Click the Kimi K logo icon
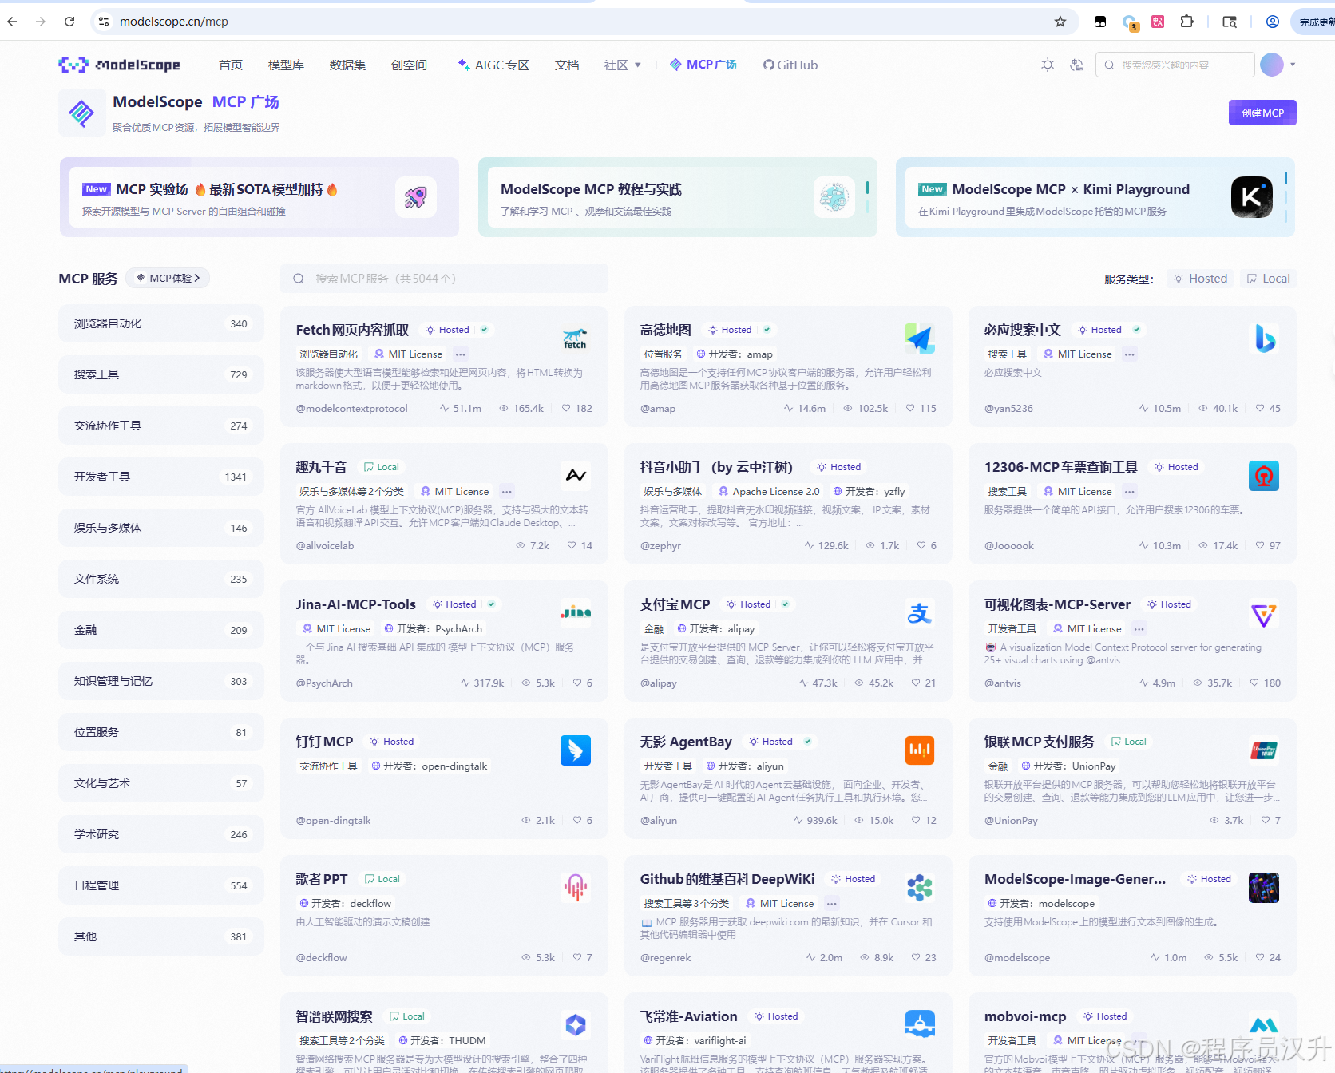This screenshot has height=1073, width=1335. 1251,197
